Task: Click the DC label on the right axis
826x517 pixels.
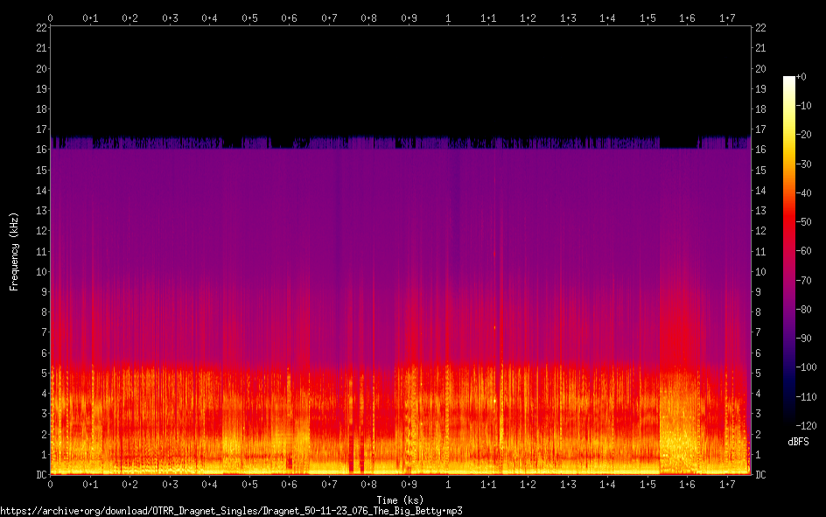Action: tap(761, 475)
